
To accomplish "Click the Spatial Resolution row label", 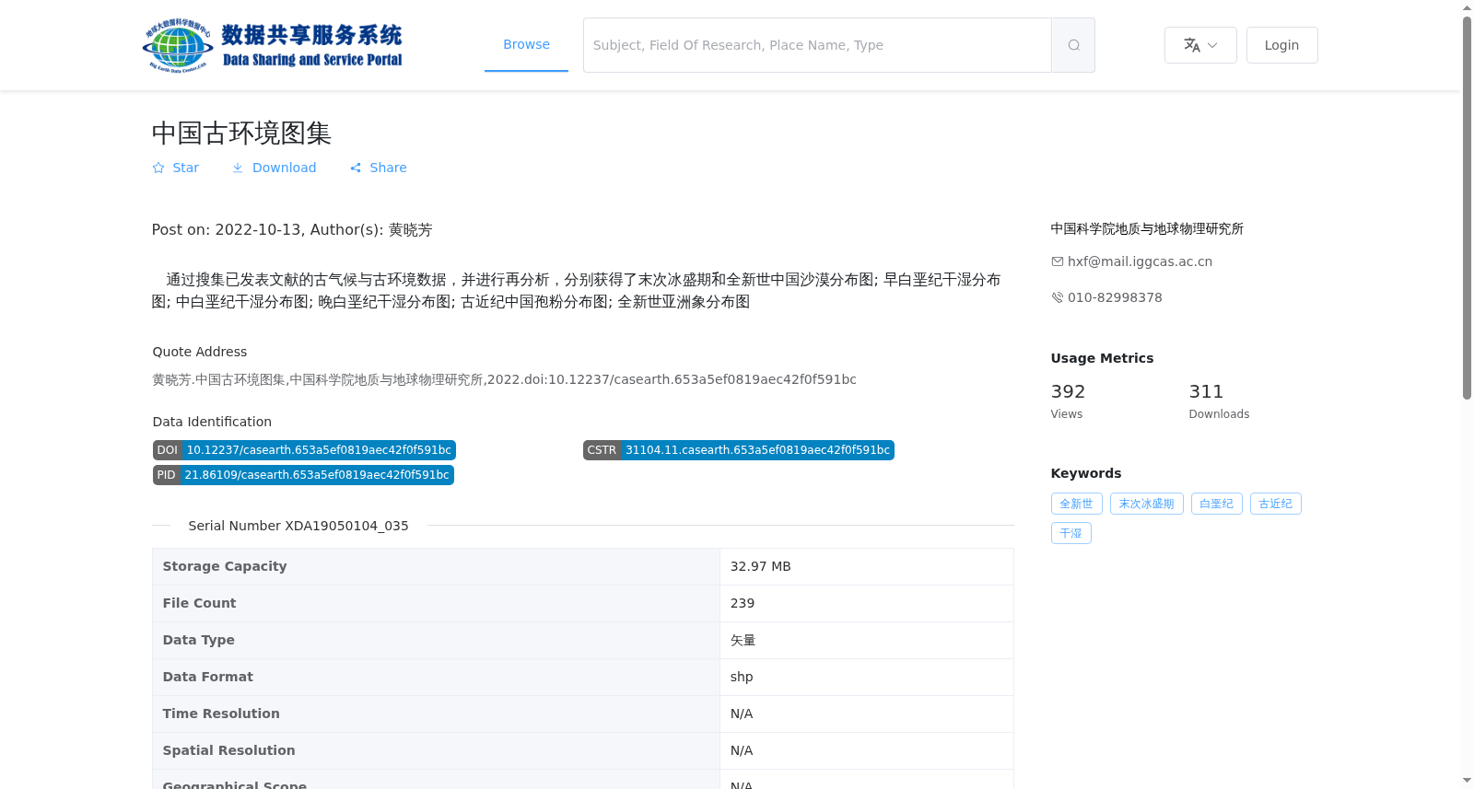I will point(228,750).
